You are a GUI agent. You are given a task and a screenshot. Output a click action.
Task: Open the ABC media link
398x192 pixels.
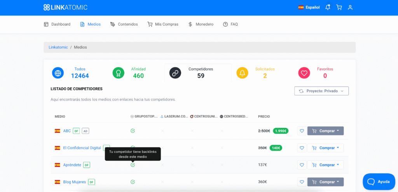tap(67, 131)
